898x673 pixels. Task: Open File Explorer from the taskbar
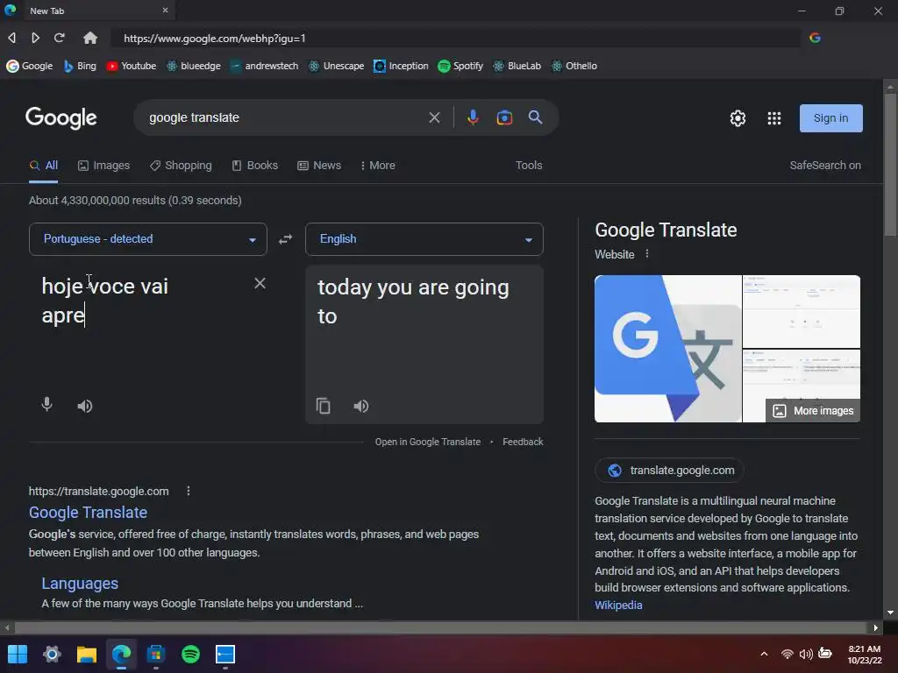tap(87, 654)
